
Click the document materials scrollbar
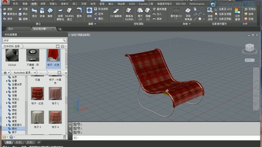[x=66, y=59]
